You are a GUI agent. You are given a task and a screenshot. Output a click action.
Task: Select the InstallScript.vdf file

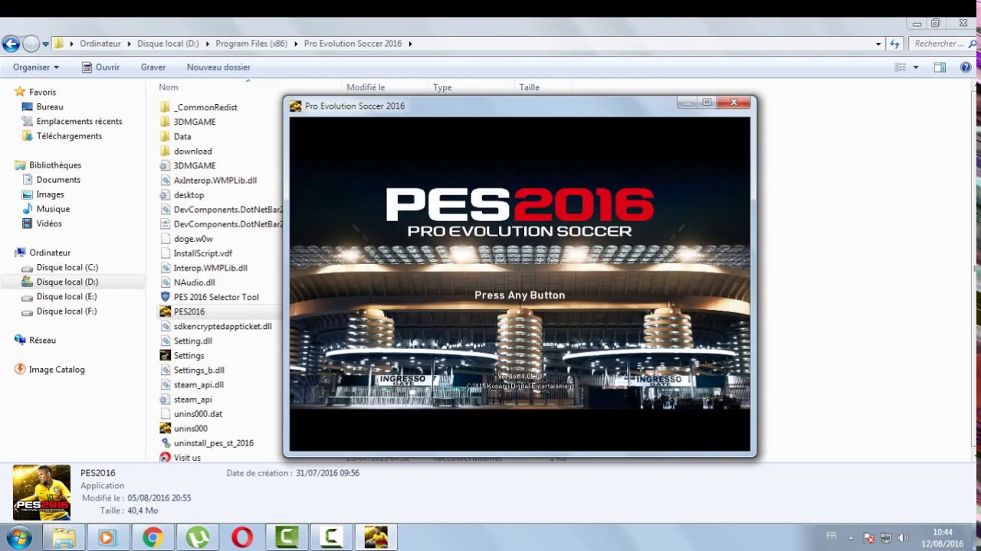(x=202, y=253)
